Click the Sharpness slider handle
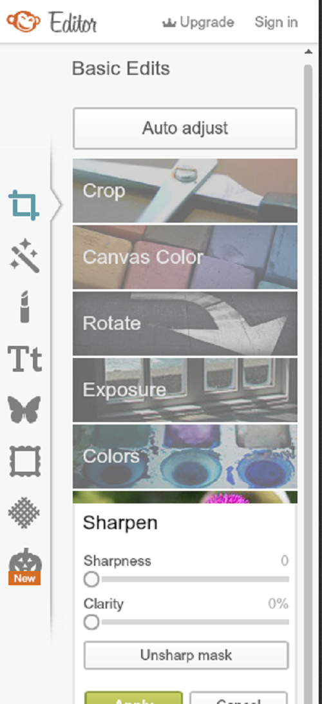322x704 pixels. 91,579
